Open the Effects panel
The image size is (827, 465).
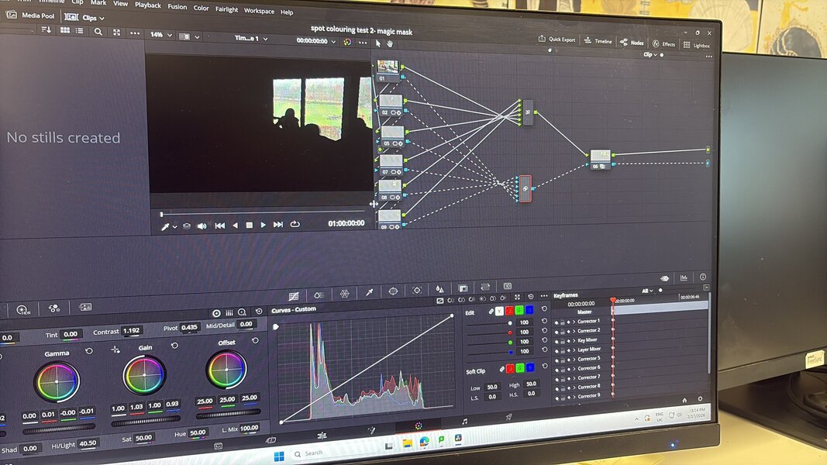click(x=663, y=44)
